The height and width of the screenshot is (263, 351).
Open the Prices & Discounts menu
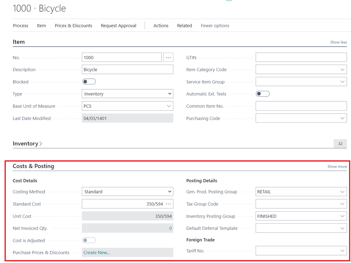click(73, 26)
